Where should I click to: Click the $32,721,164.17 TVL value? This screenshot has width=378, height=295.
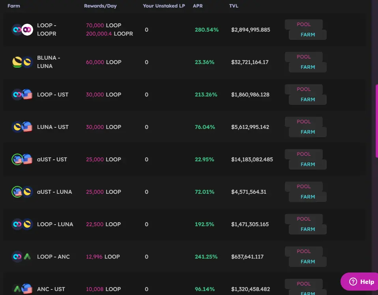(250, 62)
